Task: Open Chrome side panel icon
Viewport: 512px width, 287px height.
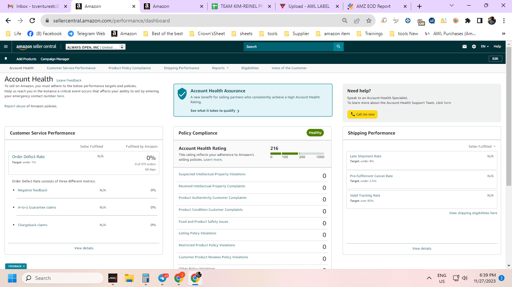Action: click(479, 21)
